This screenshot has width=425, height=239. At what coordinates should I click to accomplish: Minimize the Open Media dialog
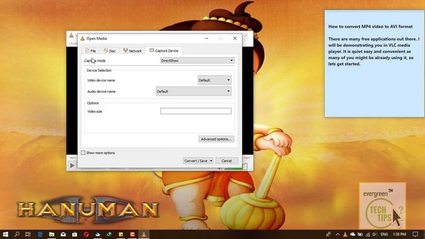pos(207,39)
